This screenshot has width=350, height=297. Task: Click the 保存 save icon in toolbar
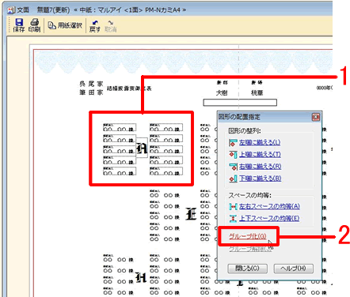19,25
